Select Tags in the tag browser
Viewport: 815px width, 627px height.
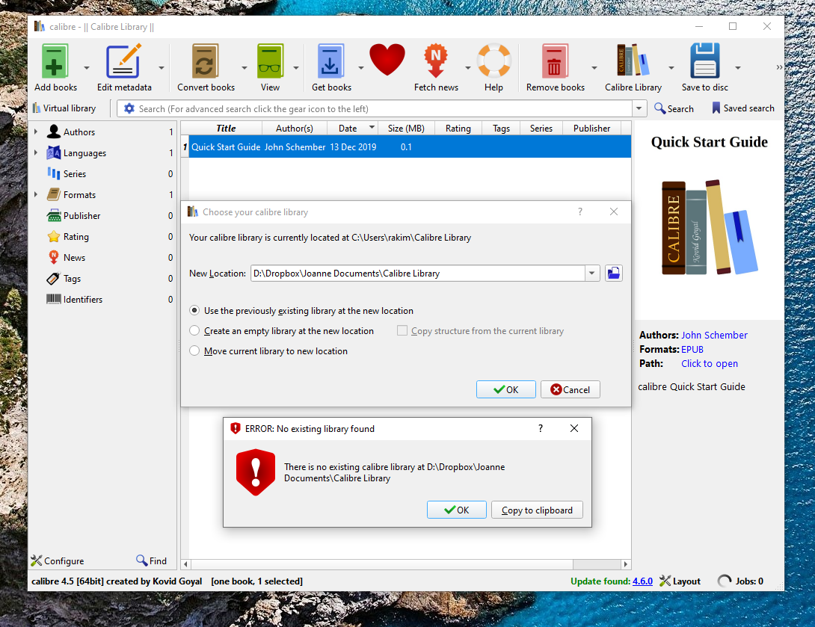(72, 279)
